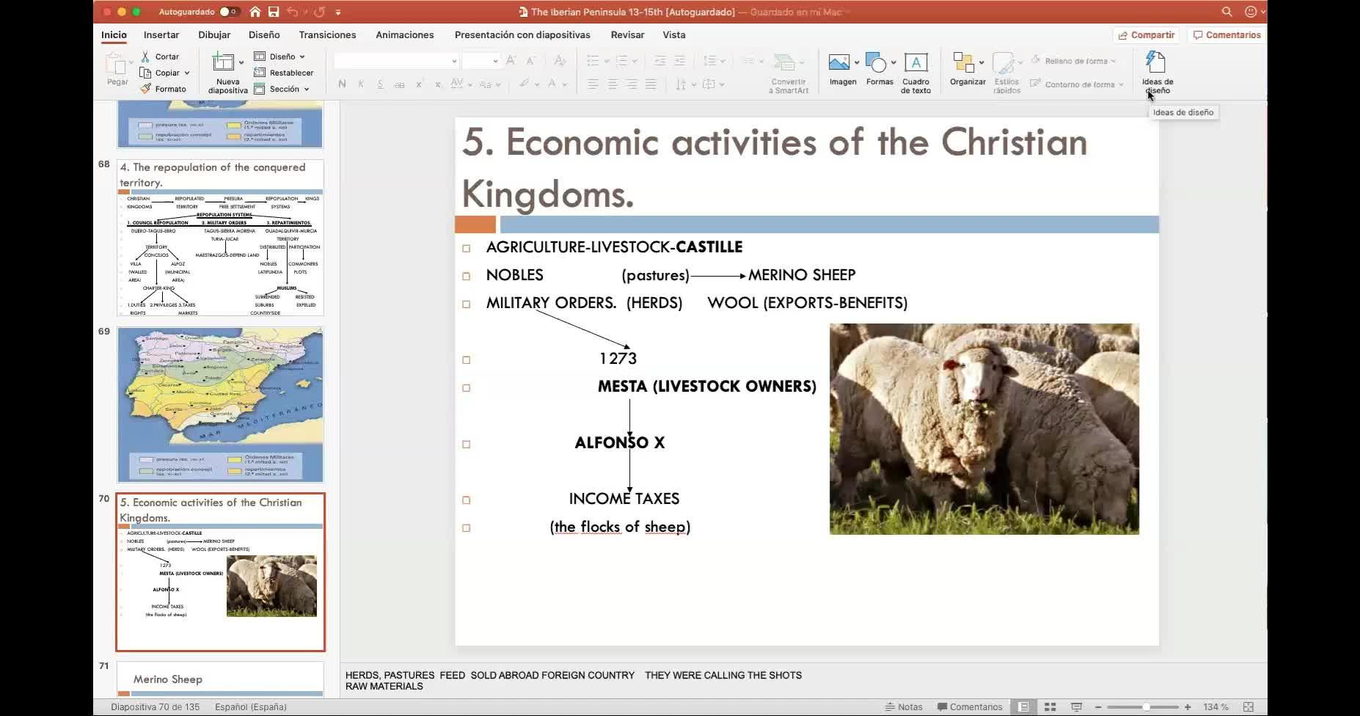Viewport: 1360px width, 716px height.
Task: Toggle the Notas pane in status bar
Action: pos(904,706)
